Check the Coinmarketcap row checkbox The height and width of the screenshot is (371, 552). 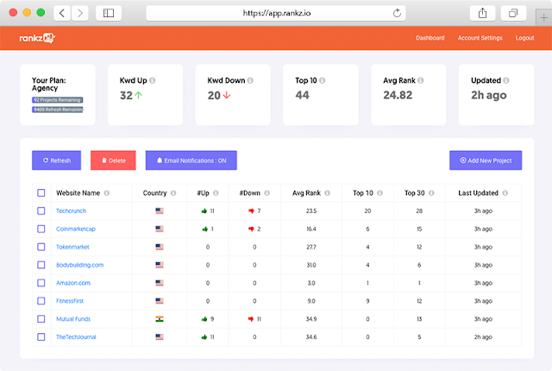coord(41,229)
